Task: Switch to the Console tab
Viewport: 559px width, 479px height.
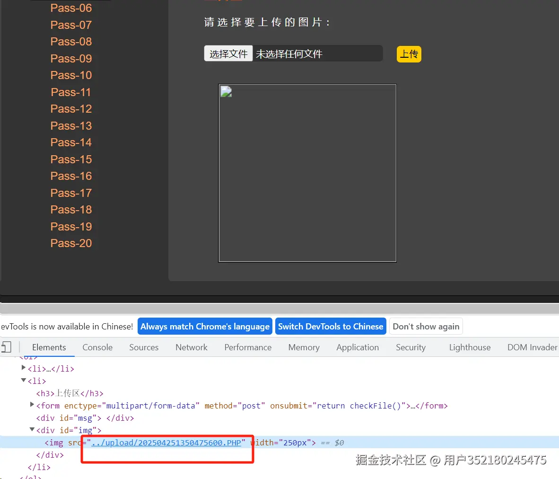Action: point(97,347)
